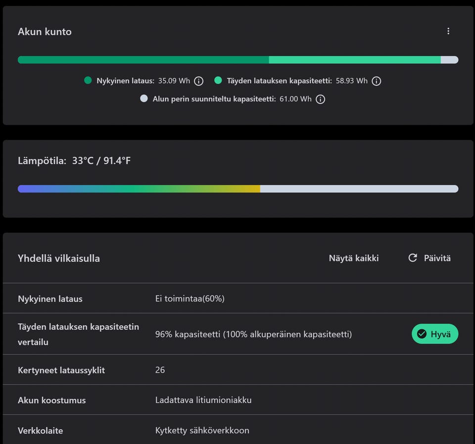Click the value 58.93 Wh

click(351, 81)
